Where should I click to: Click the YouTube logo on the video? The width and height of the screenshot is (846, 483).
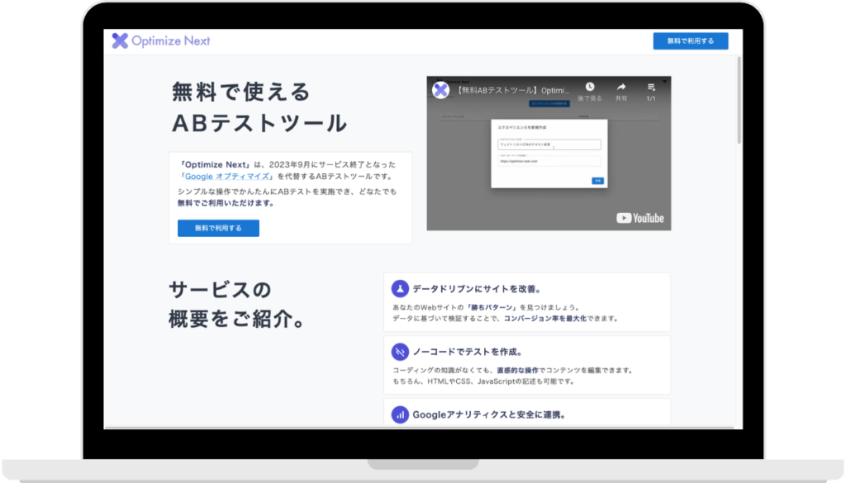[x=640, y=218]
